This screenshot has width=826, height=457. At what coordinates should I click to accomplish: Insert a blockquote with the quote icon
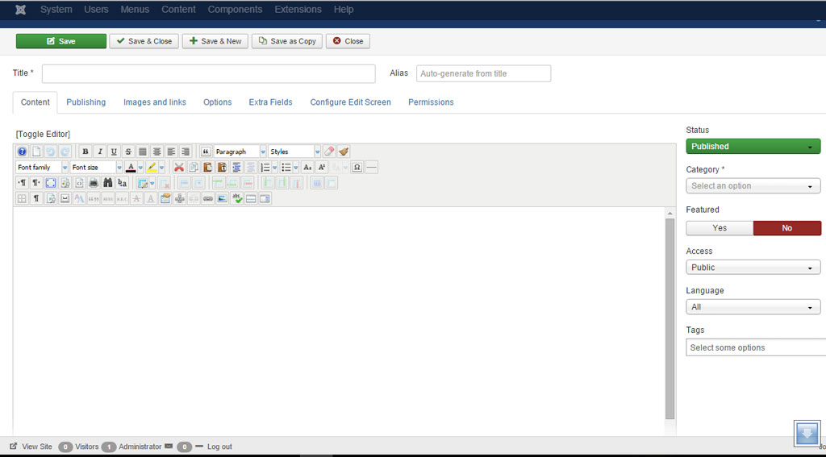(206, 152)
